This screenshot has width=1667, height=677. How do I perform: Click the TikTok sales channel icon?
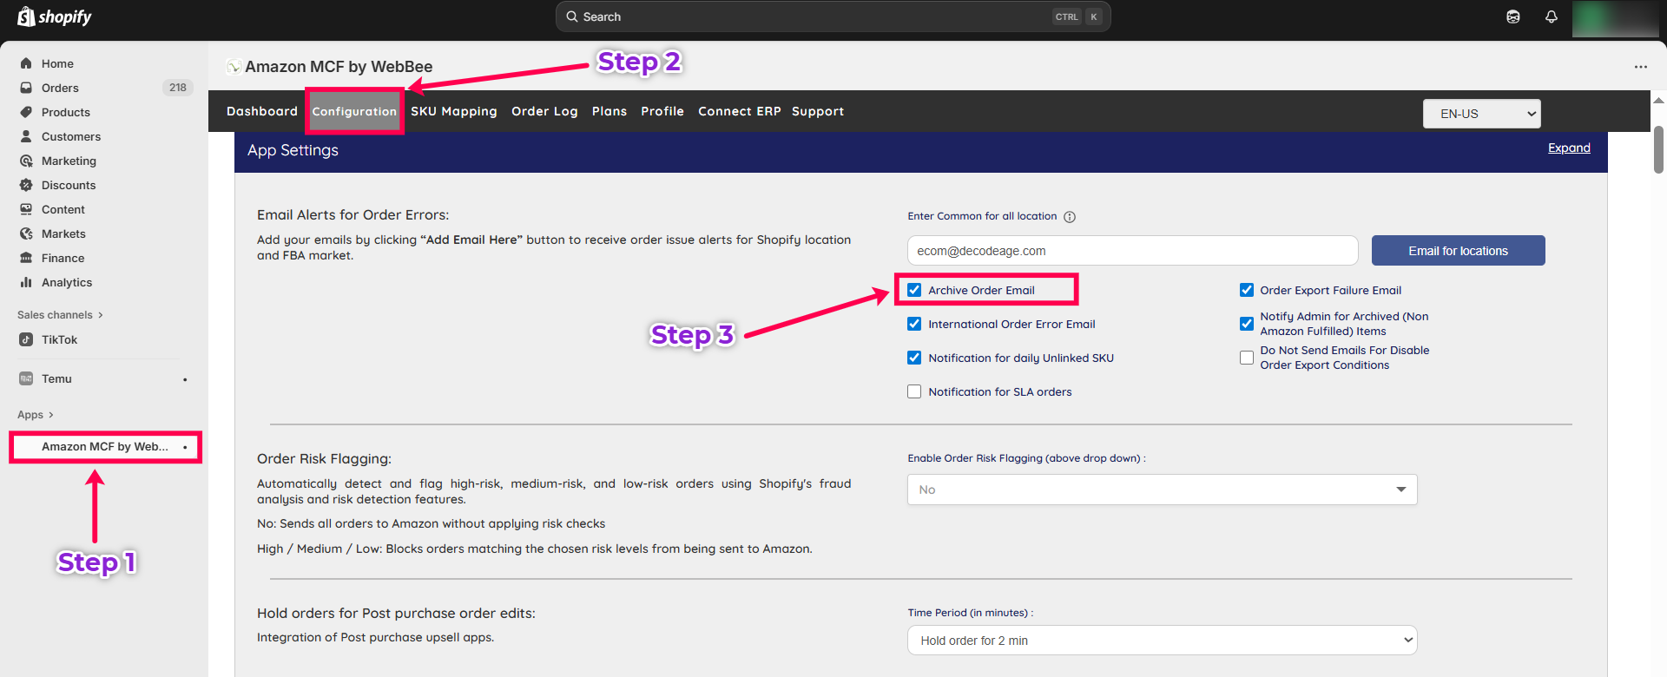point(26,339)
